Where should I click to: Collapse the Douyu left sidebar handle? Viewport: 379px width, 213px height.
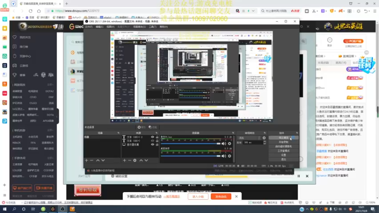click(57, 116)
